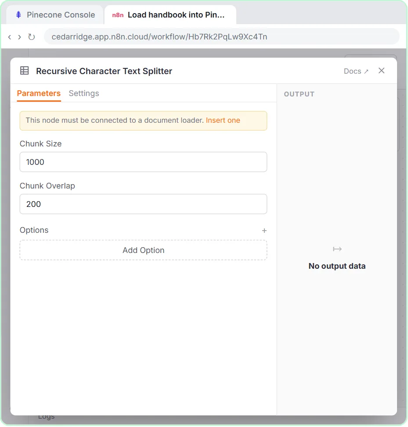
Task: Close the Recursive Character Text Splitter panel
Action: coord(381,71)
